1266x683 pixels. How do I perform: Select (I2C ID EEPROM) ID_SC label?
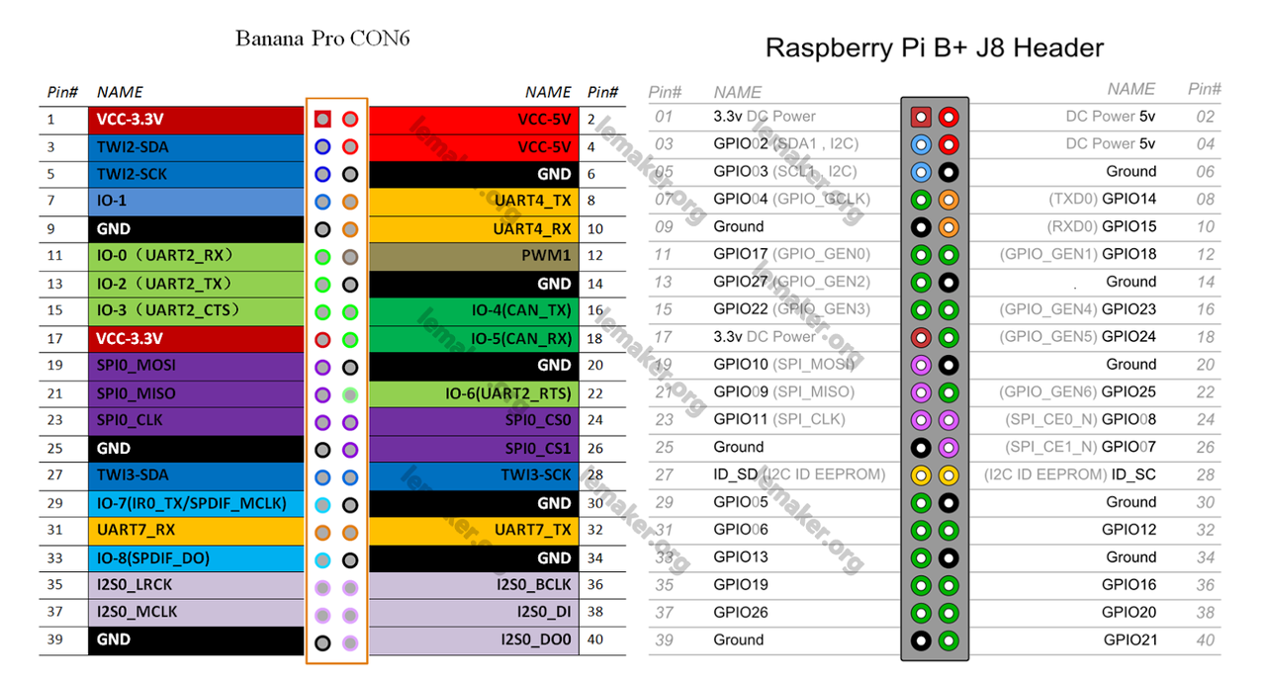click(x=1070, y=474)
